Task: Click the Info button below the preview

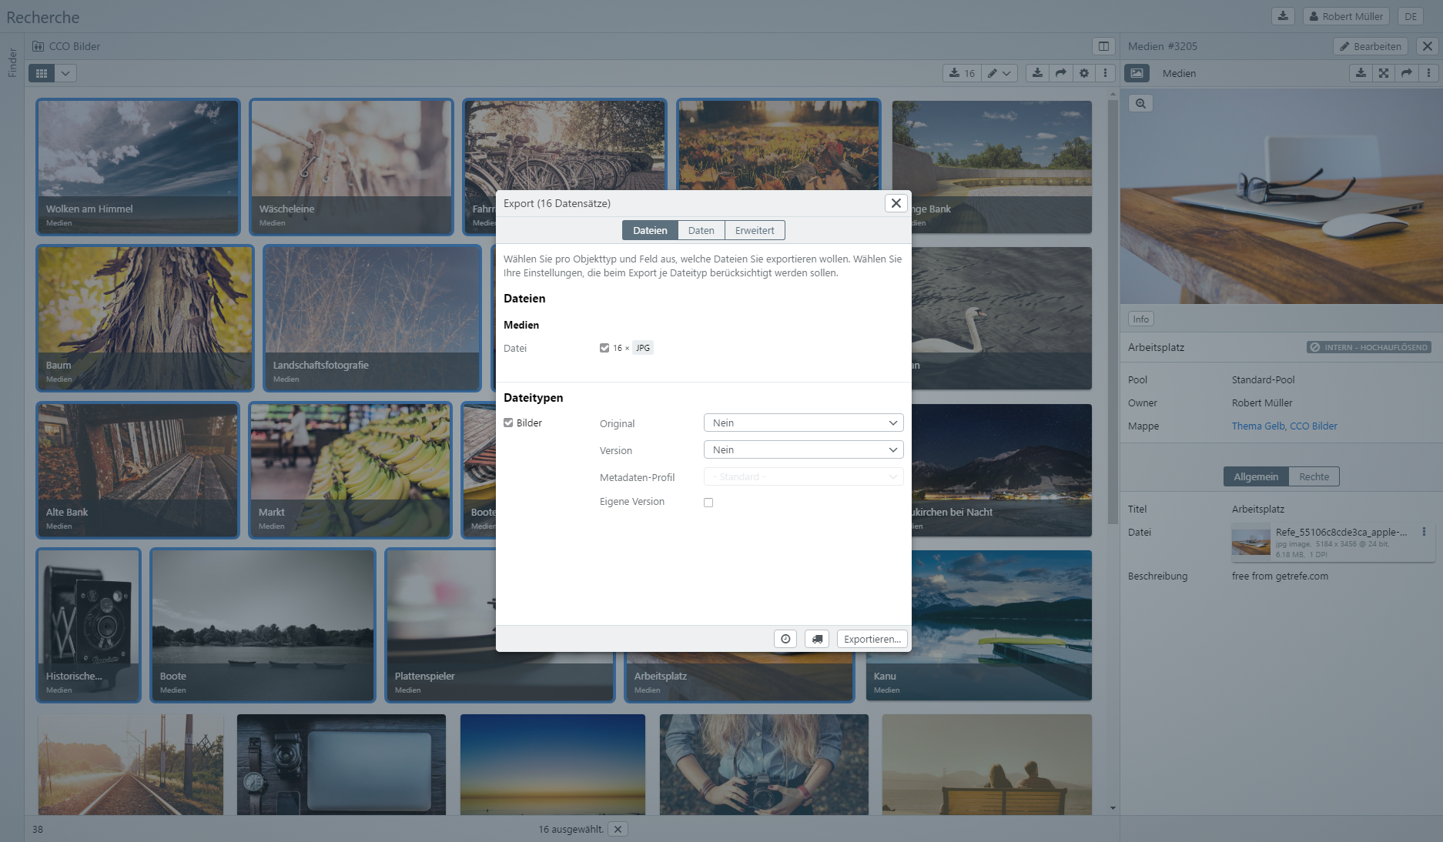Action: 1141,319
